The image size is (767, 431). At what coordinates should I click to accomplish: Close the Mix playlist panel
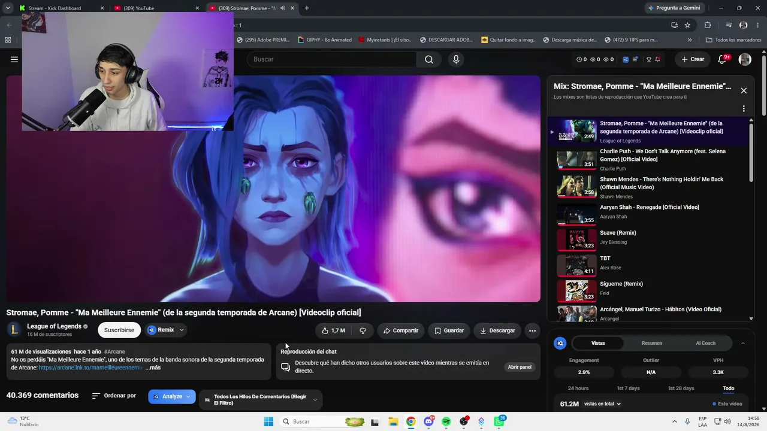click(744, 90)
